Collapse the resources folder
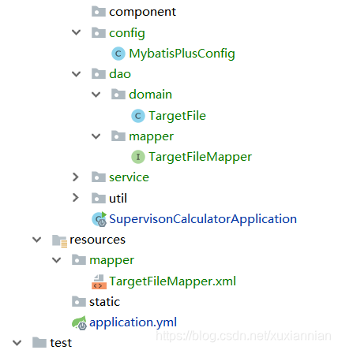 click(36, 240)
